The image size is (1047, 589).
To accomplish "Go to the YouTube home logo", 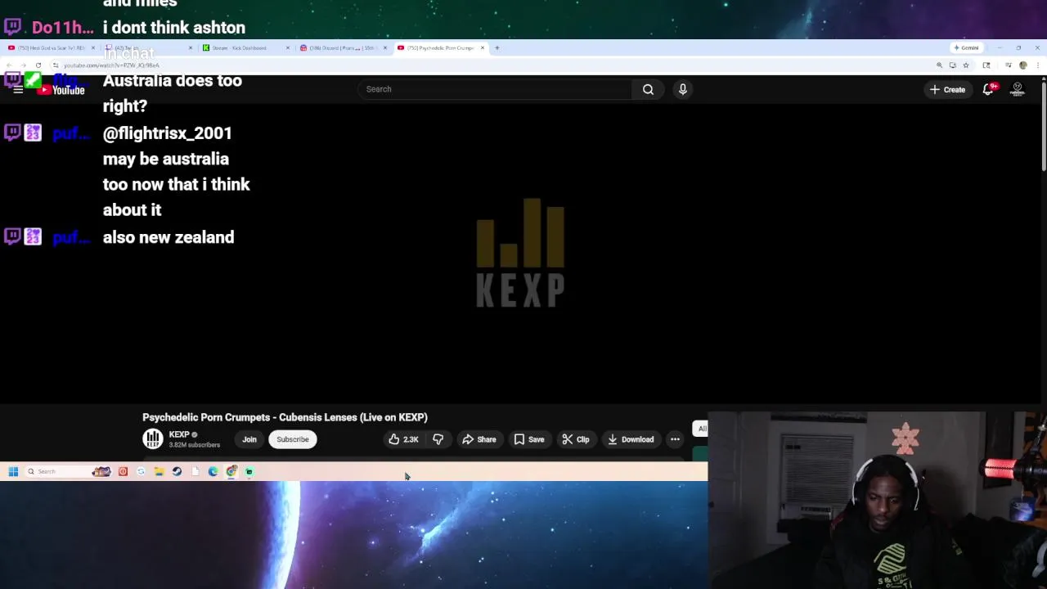I will [61, 89].
